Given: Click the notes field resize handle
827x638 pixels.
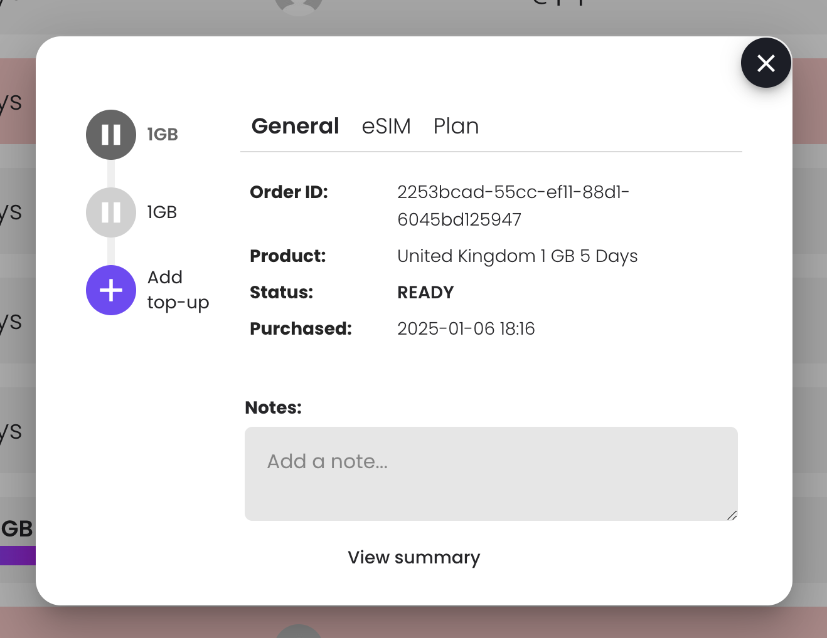Looking at the screenshot, I should (732, 515).
